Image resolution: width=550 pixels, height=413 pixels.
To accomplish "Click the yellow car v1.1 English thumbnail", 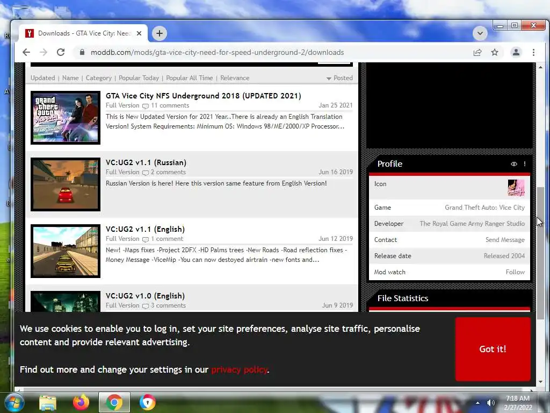I will (66, 251).
